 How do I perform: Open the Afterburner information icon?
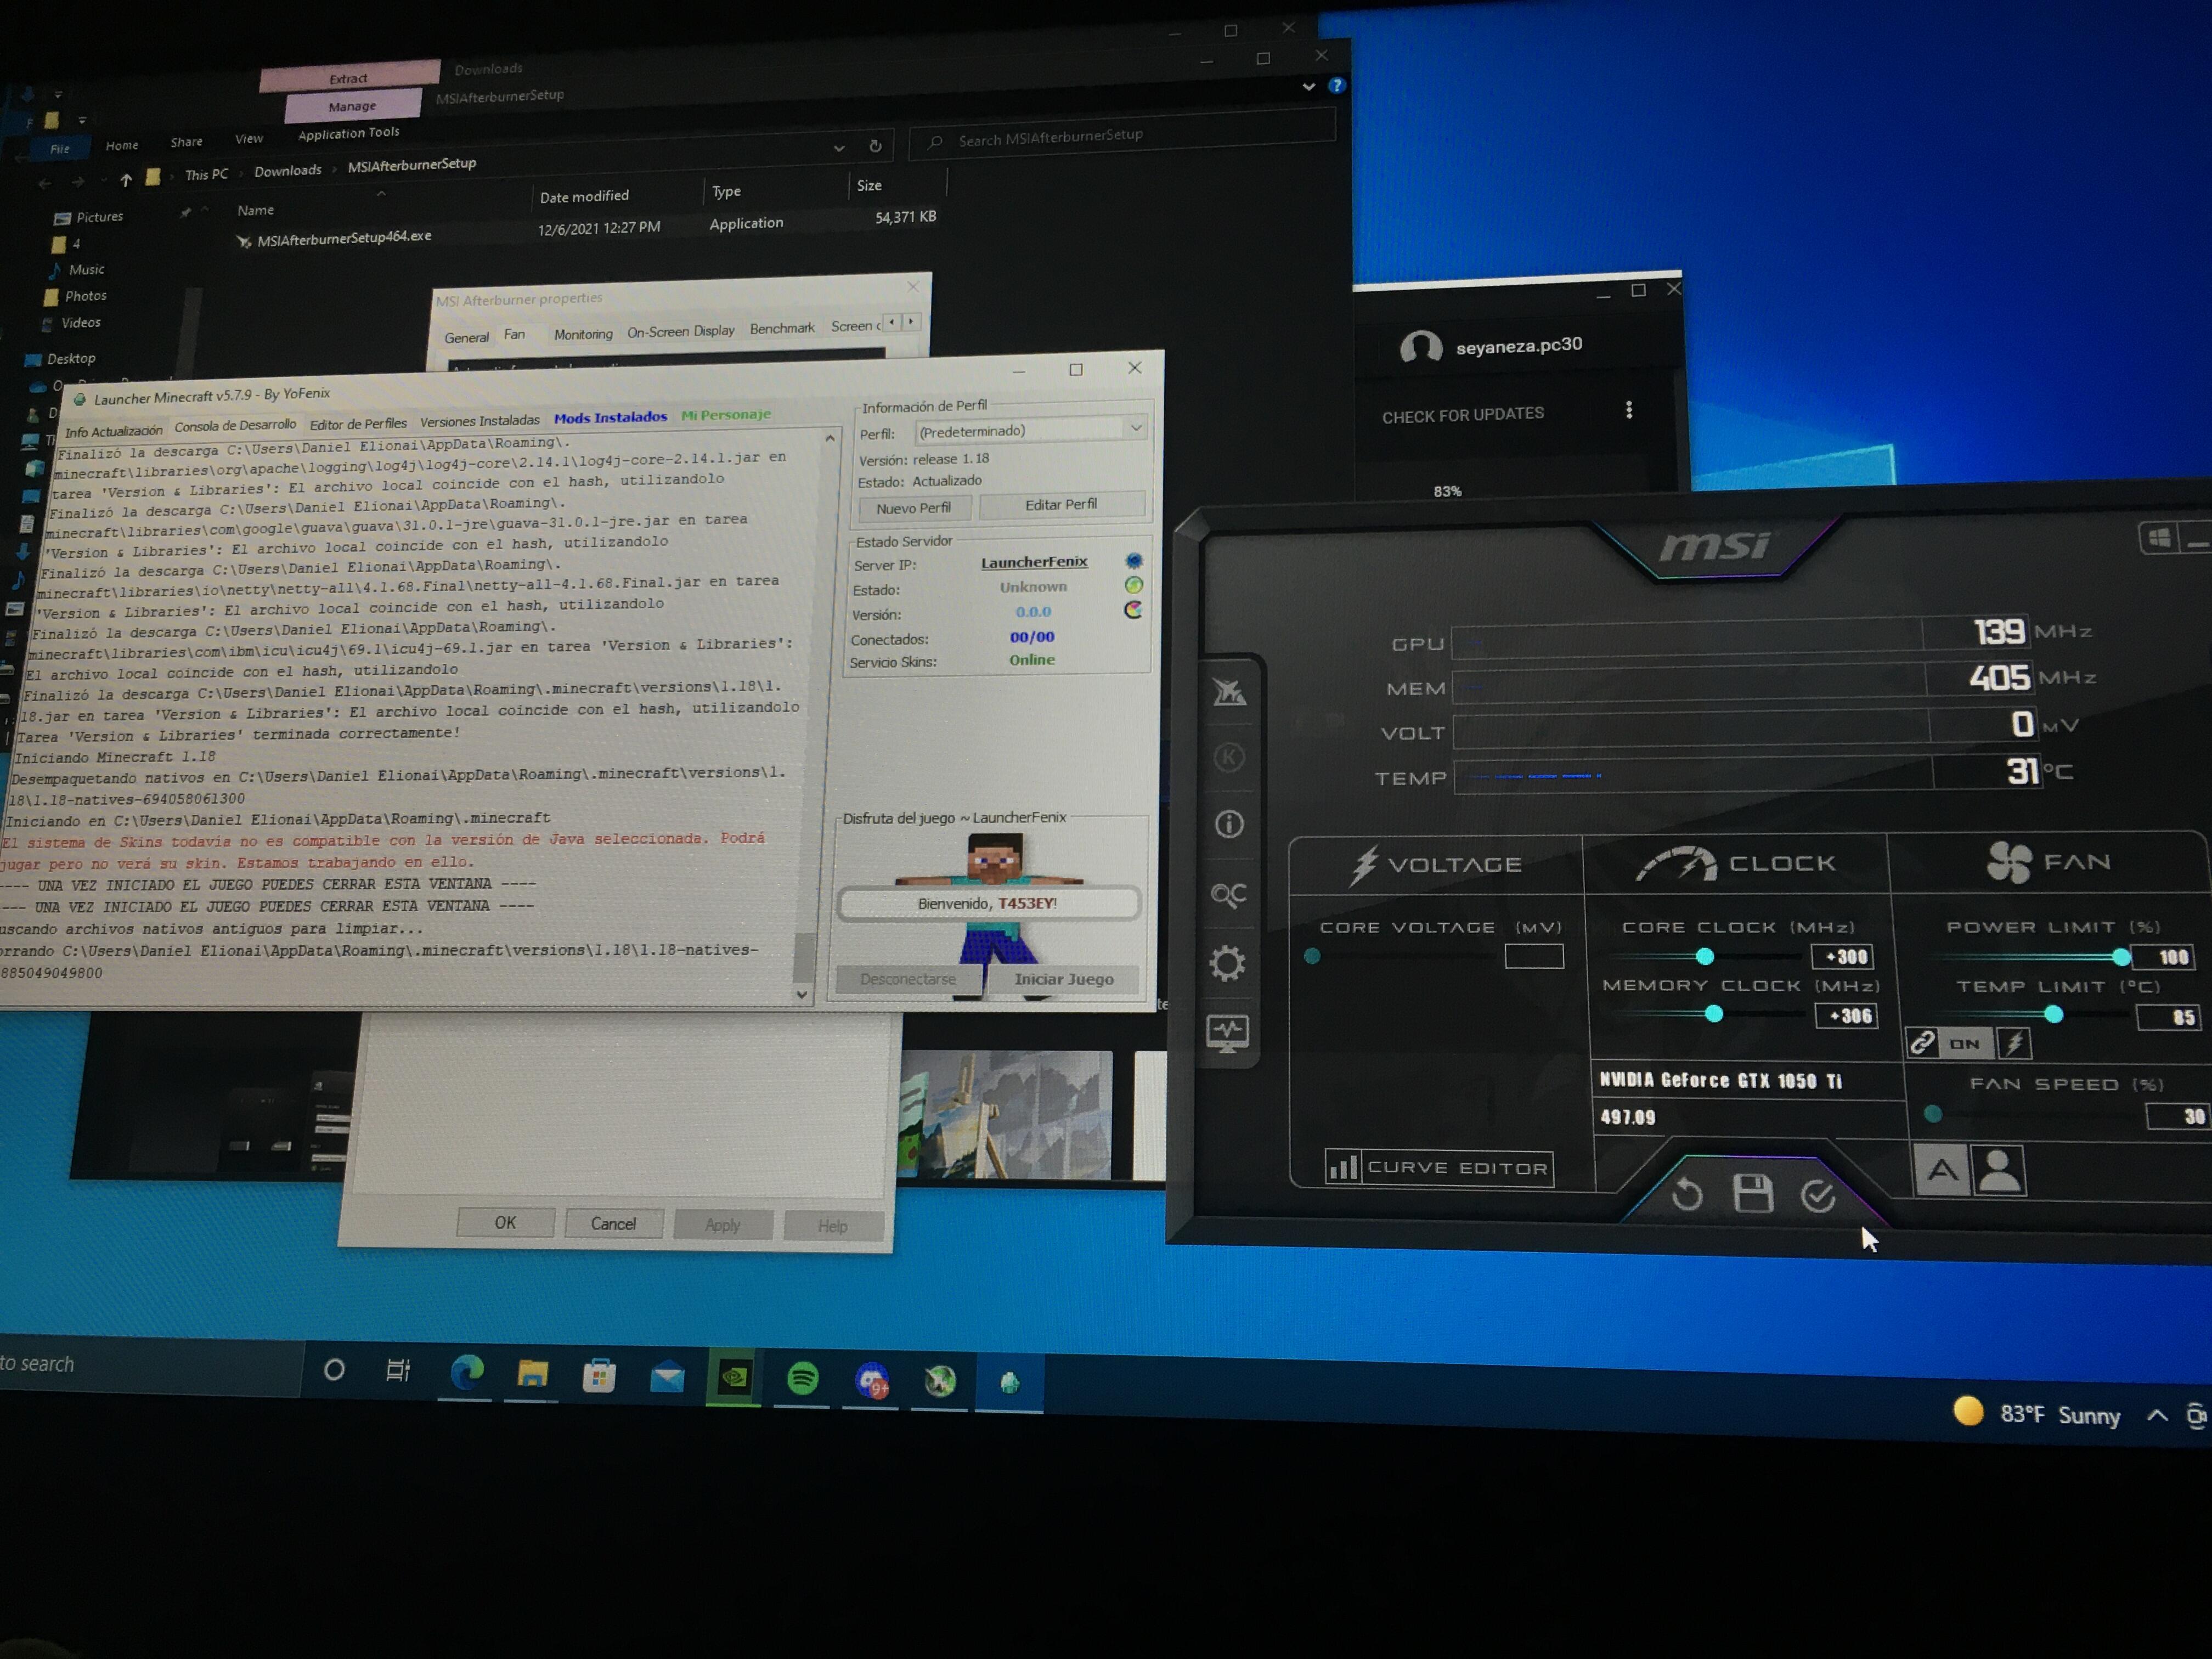point(1229,824)
